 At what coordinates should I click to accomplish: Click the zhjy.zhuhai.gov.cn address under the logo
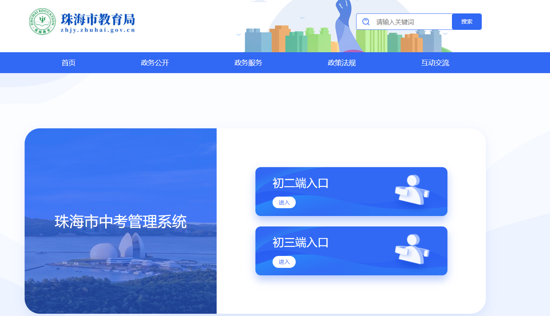pos(98,30)
